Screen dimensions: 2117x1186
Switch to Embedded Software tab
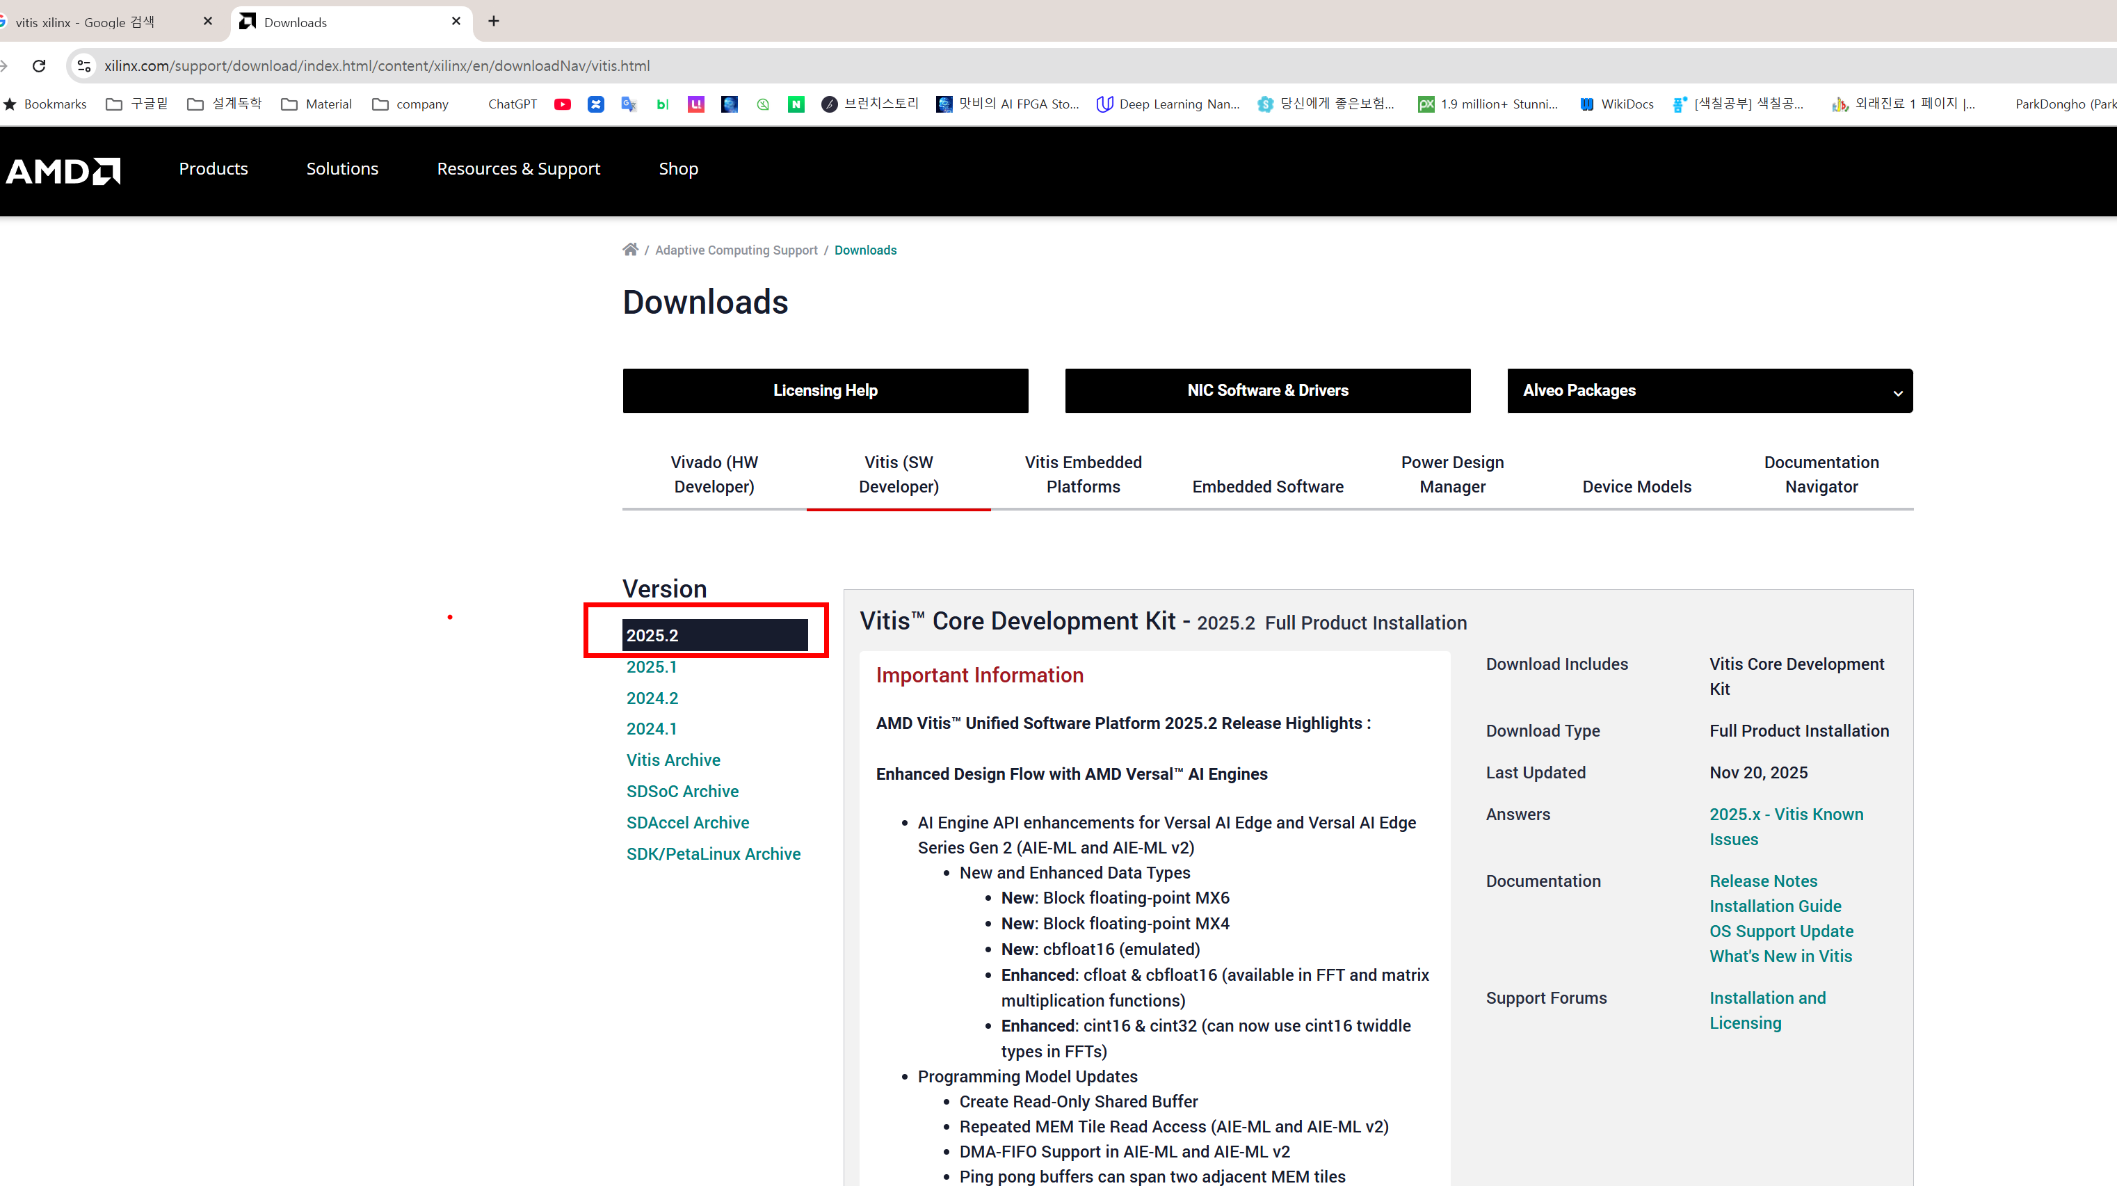click(x=1267, y=486)
